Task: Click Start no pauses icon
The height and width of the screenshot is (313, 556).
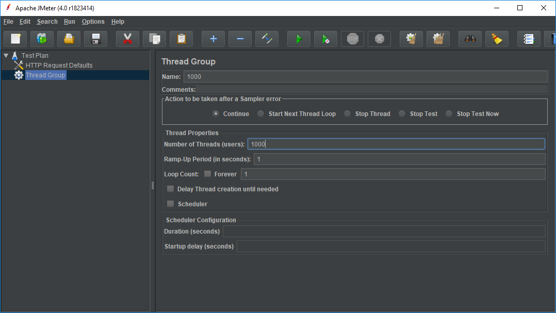Action: (x=325, y=39)
